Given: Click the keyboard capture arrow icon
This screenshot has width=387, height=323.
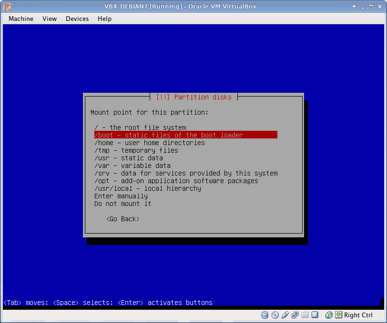Looking at the screenshot, I should 338,315.
